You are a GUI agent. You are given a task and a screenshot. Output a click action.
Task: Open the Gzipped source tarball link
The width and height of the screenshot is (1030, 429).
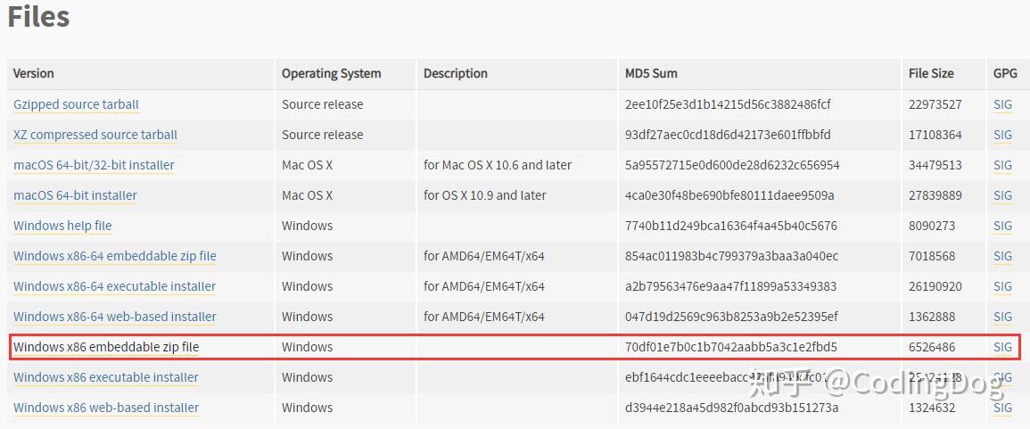76,104
